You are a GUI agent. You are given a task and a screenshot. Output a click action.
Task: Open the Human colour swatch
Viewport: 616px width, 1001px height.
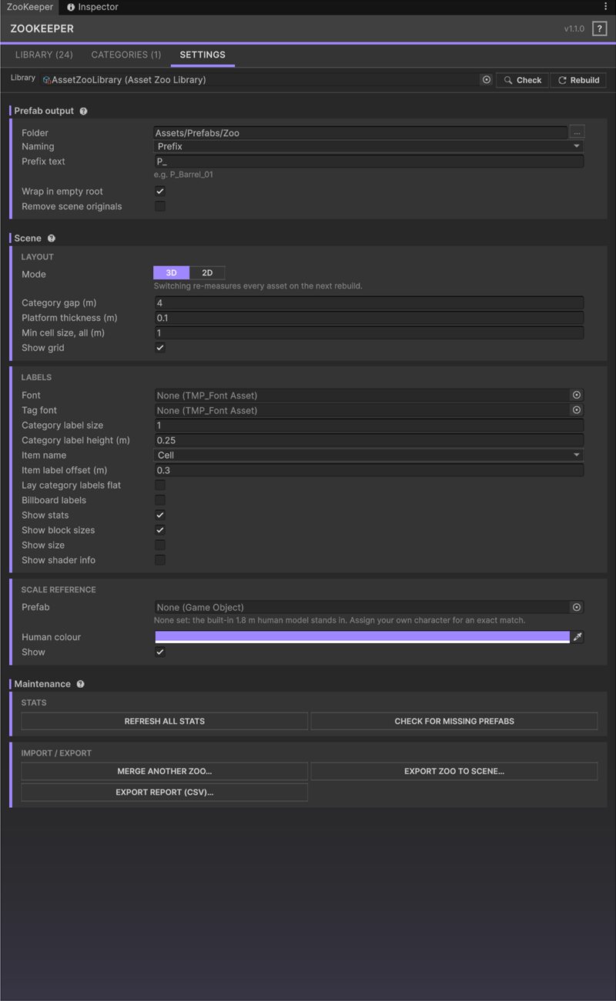[x=362, y=637]
